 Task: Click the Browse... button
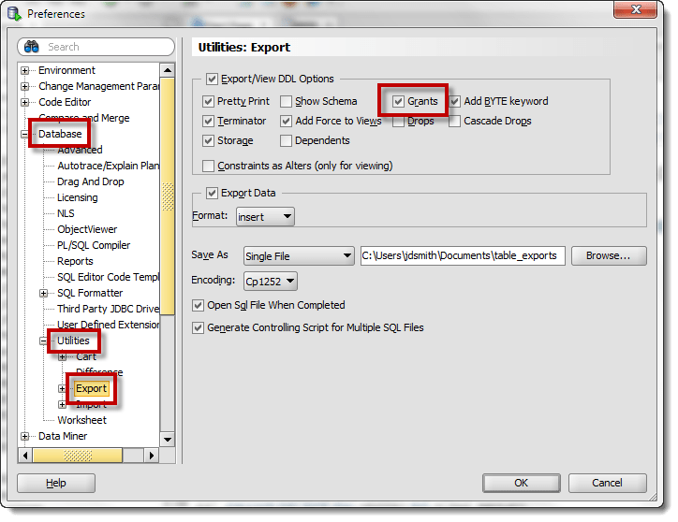(609, 255)
